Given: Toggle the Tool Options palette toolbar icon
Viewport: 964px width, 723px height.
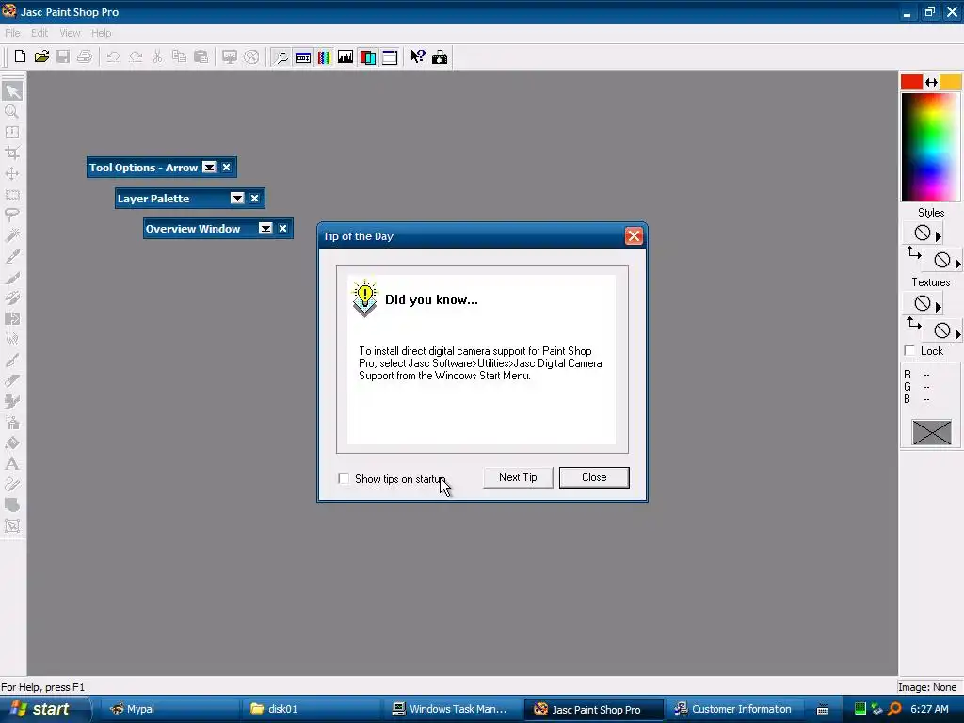Looking at the screenshot, I should (302, 57).
